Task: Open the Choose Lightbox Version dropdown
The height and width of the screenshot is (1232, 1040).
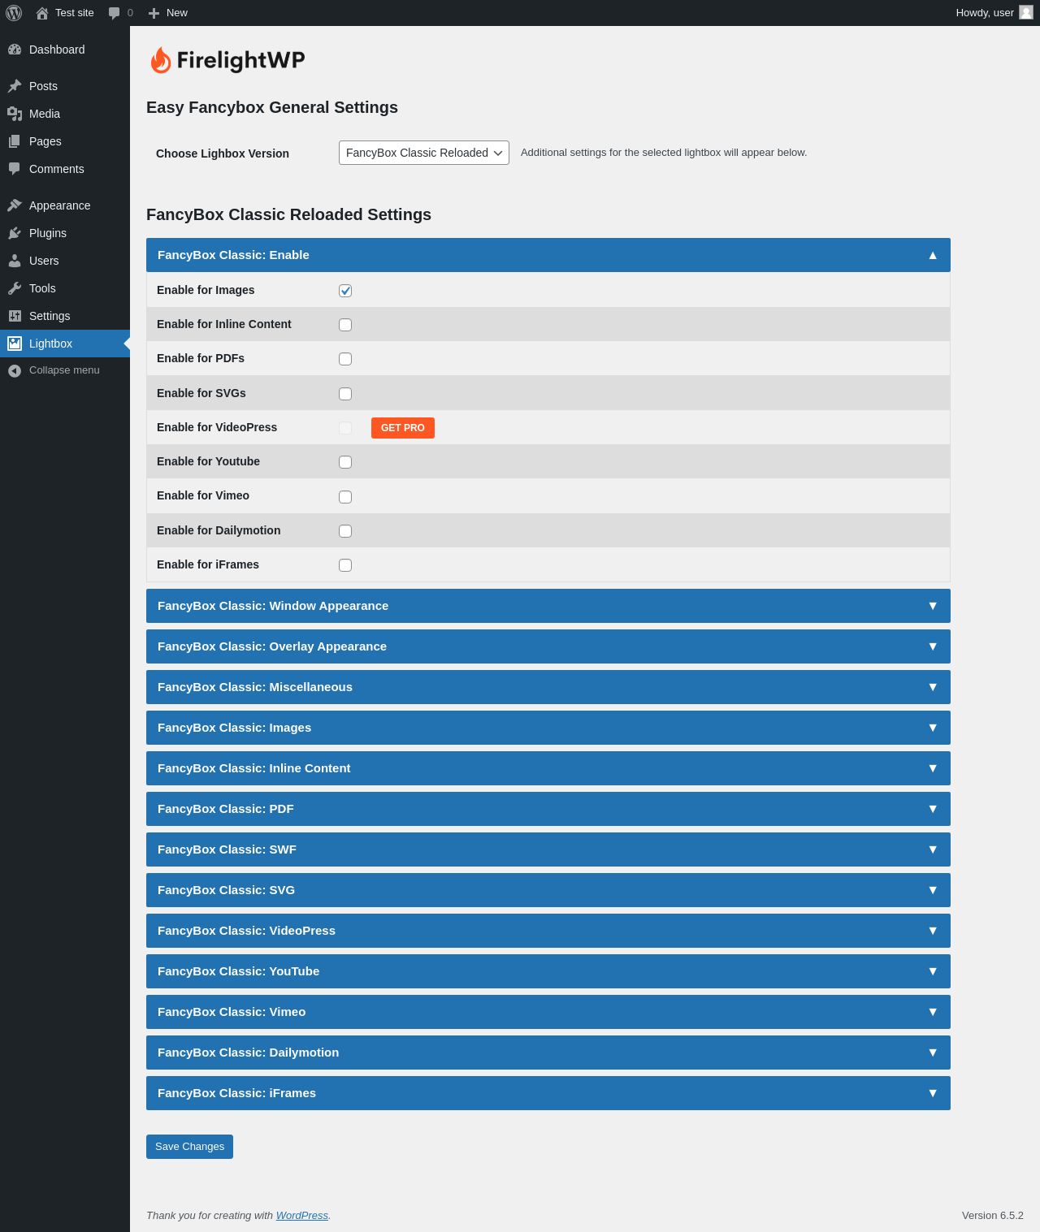Action: 424,153
